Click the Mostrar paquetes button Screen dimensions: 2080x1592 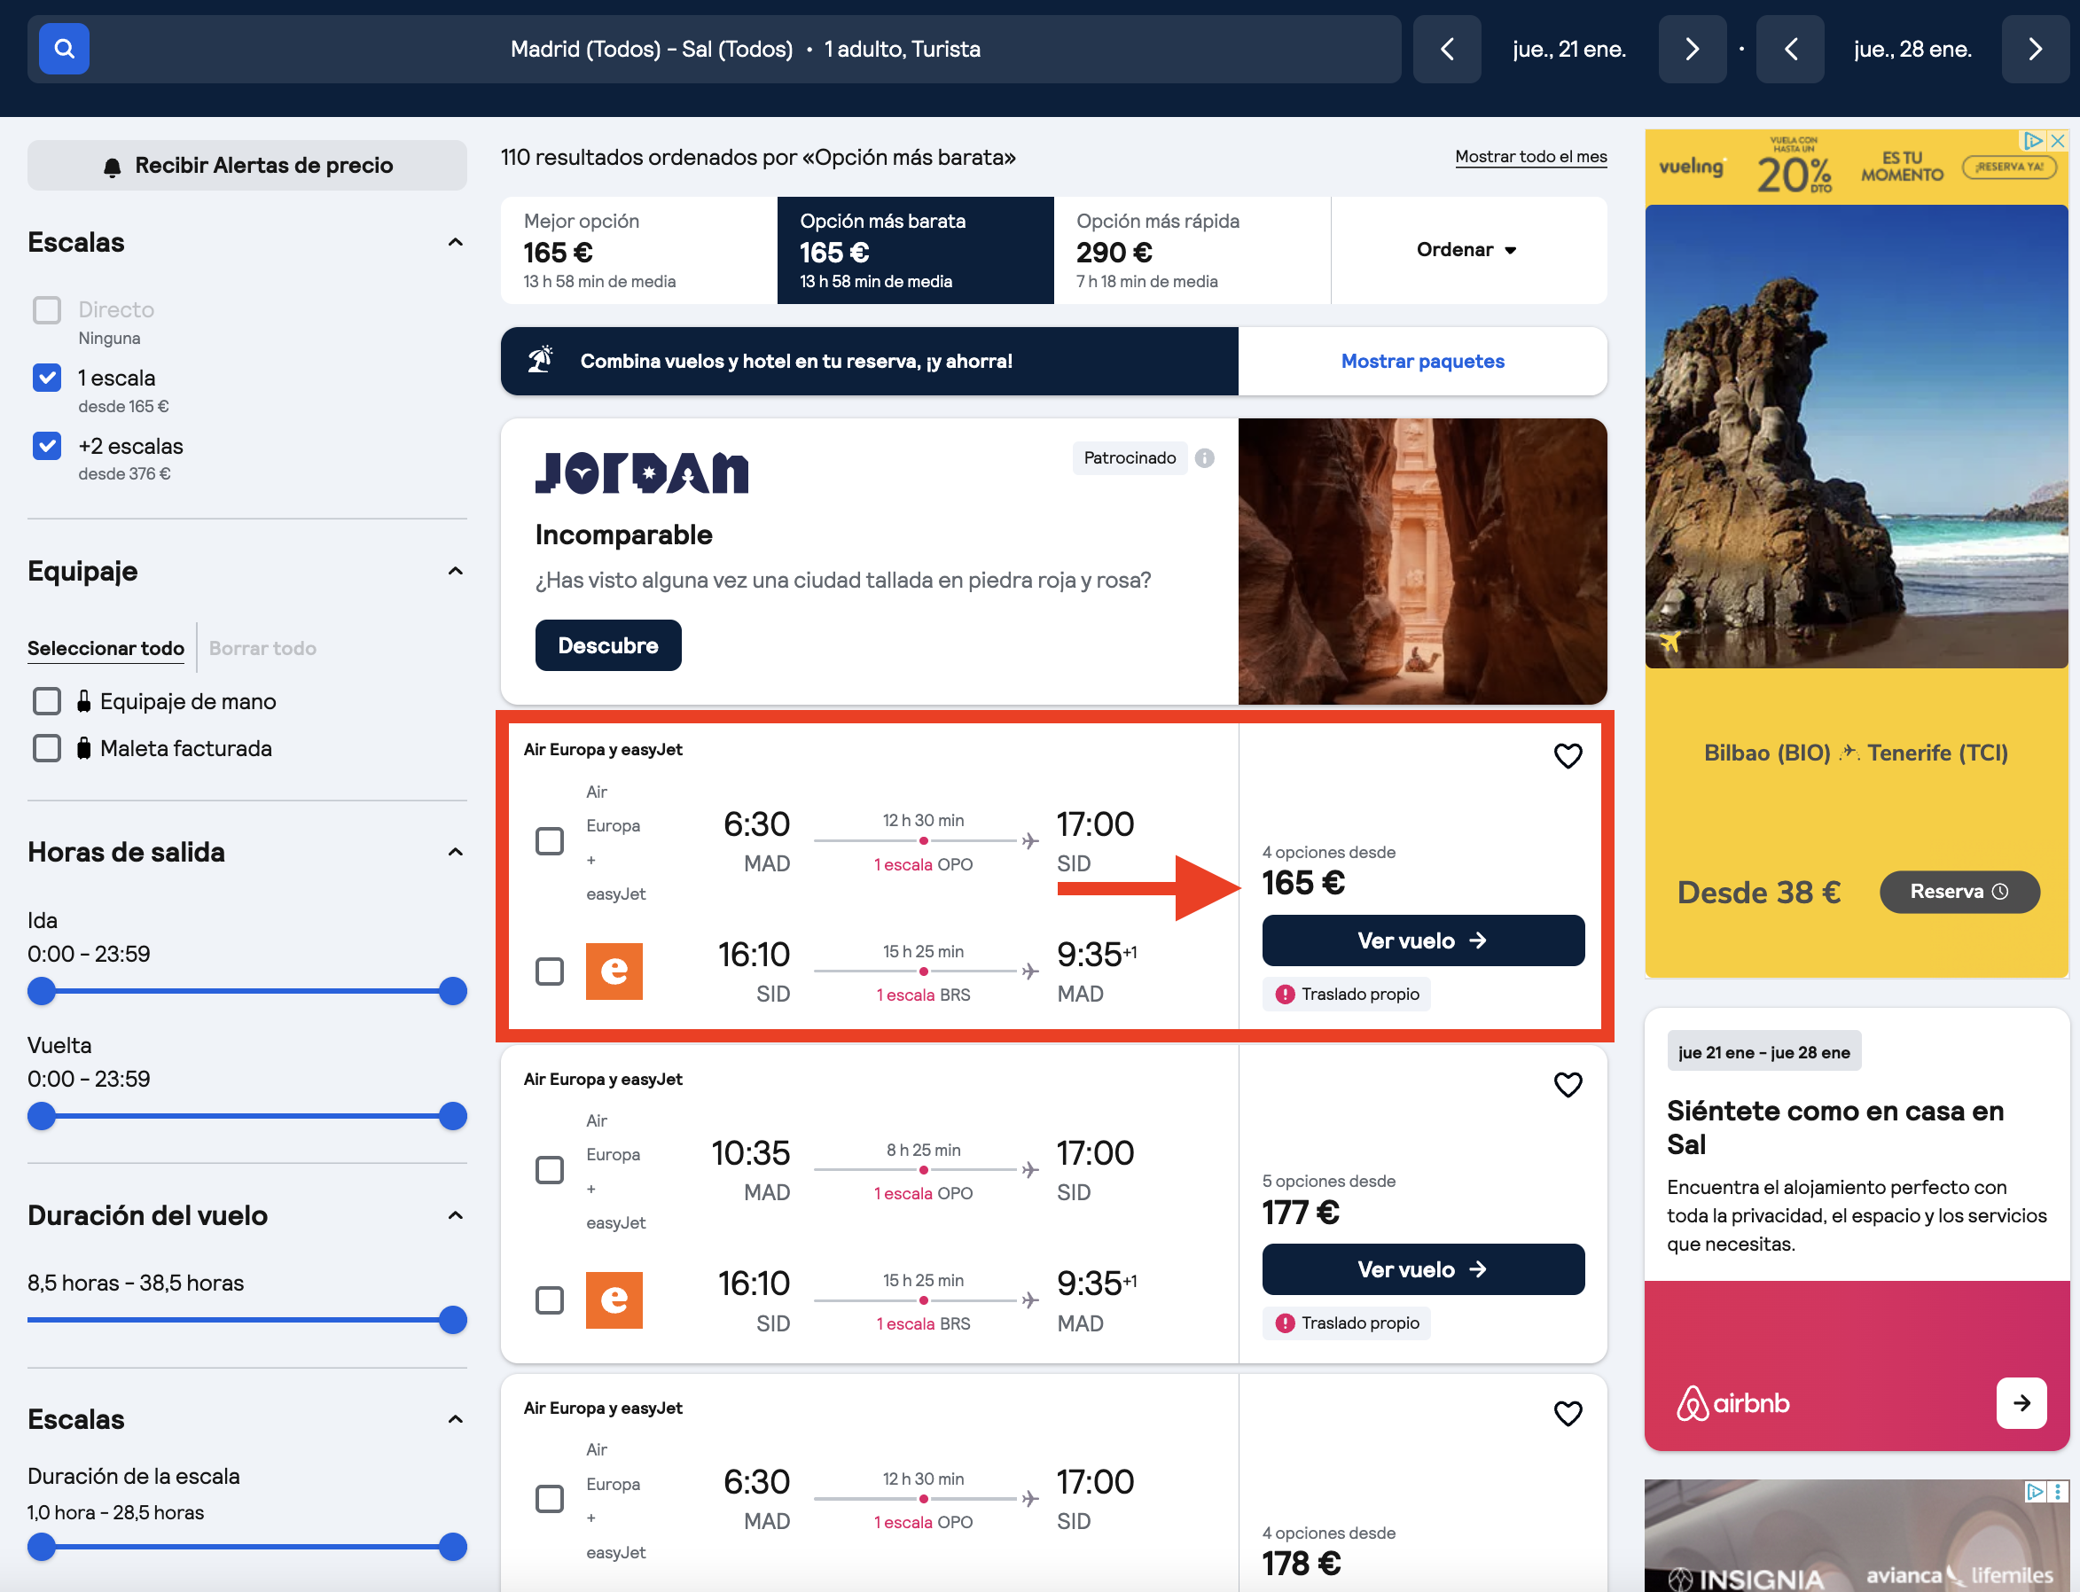(1422, 361)
